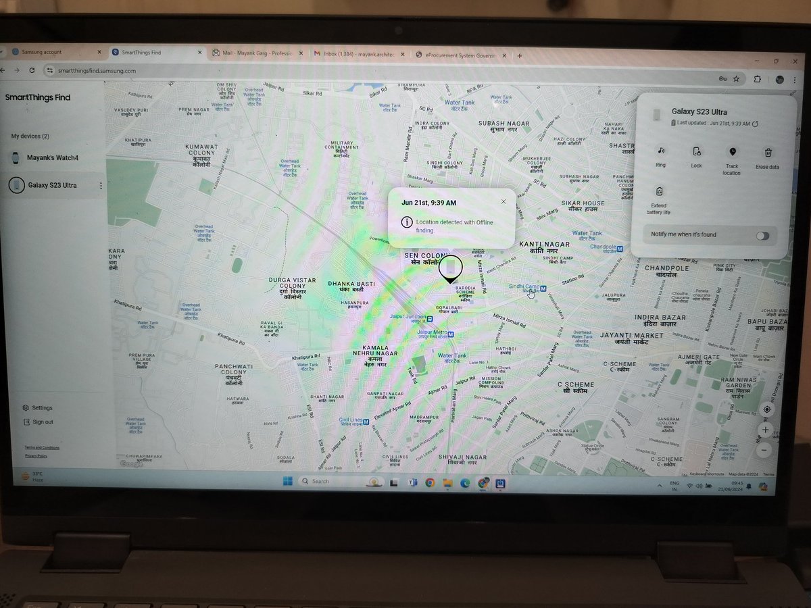Toggle Notify me when it's found
This screenshot has height=608, width=811.
762,235
